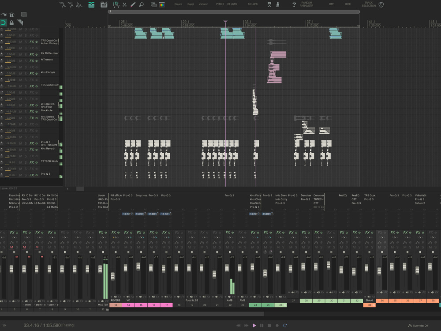The image size is (441, 331).
Task: Toggle the repeat loop button in transport
Action: click(x=285, y=325)
